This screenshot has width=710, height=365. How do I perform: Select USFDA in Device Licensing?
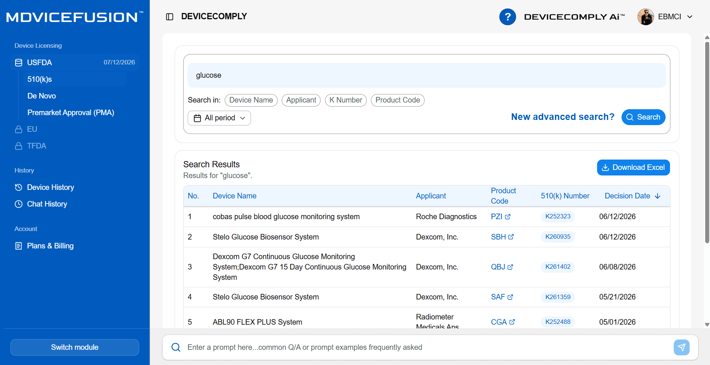point(75,63)
